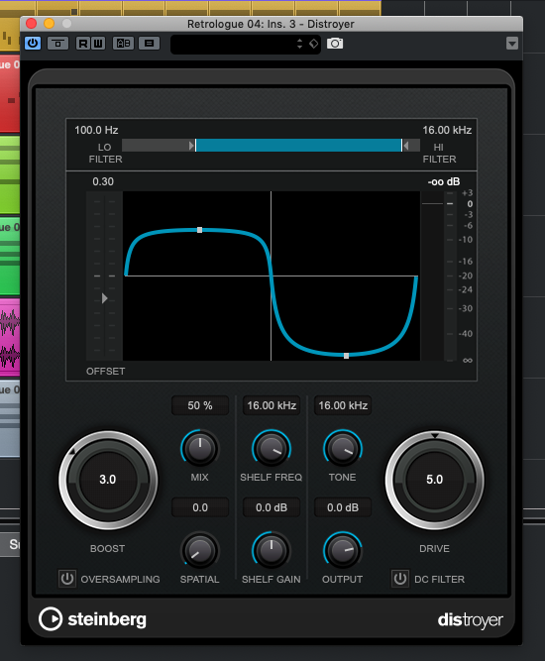Click the Write automation W button
This screenshot has height=661, width=545.
(97, 43)
